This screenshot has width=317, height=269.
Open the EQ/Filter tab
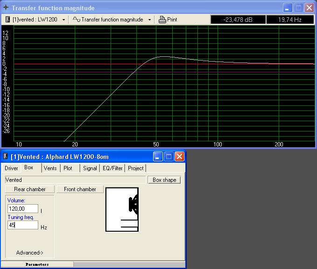113,168
